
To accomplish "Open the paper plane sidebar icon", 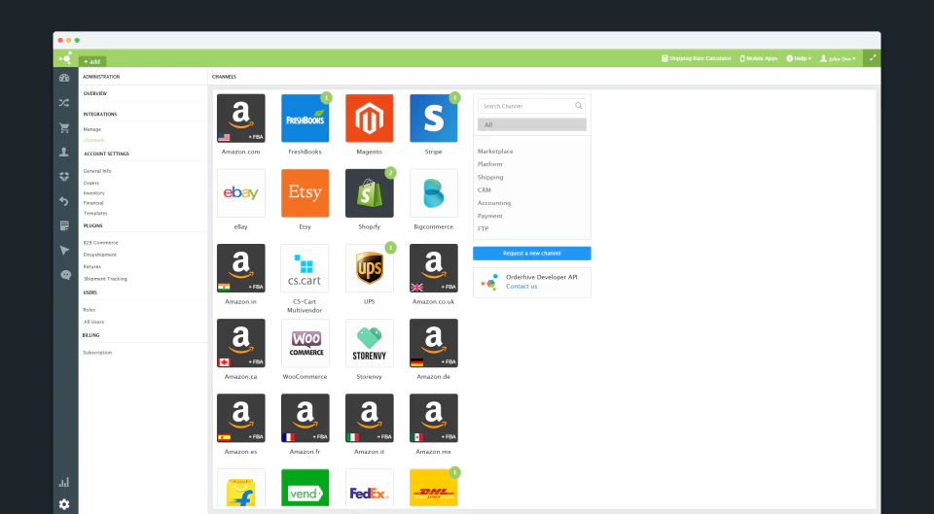I will pyautogui.click(x=64, y=251).
